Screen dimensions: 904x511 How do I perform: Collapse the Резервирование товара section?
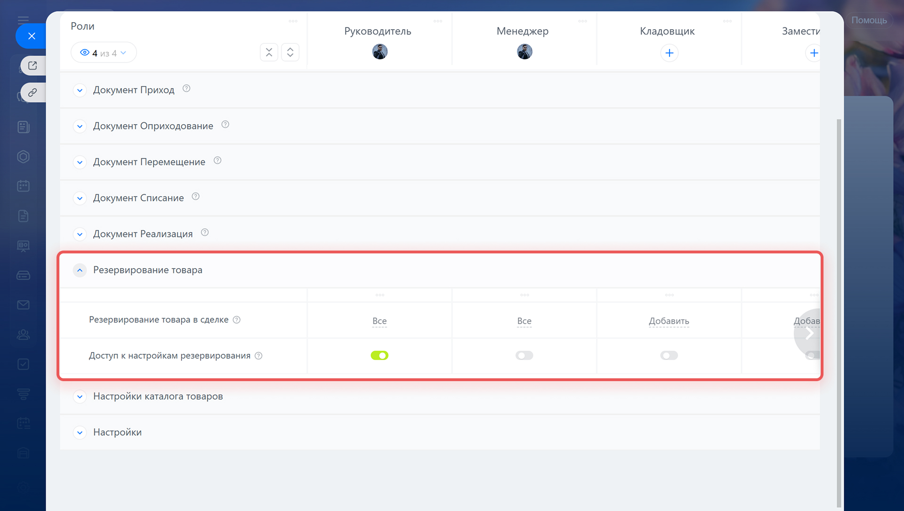point(80,270)
